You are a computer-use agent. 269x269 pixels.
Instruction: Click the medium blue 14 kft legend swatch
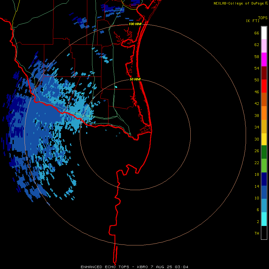click(264, 192)
